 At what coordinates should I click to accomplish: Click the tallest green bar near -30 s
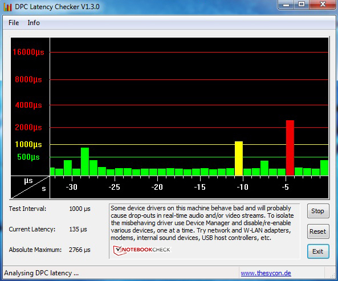85,161
